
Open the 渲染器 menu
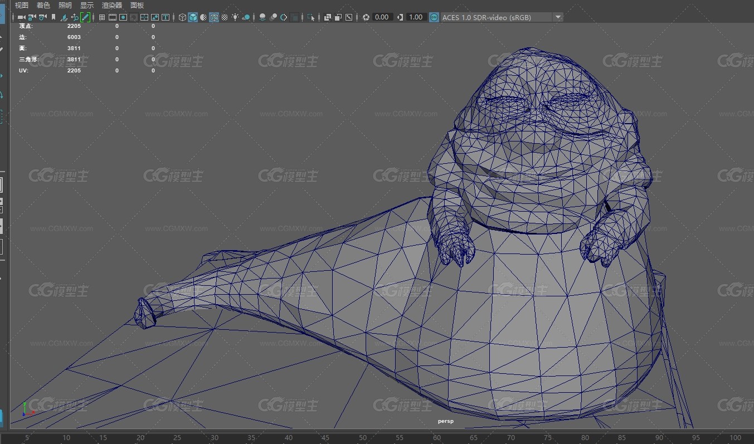point(112,5)
